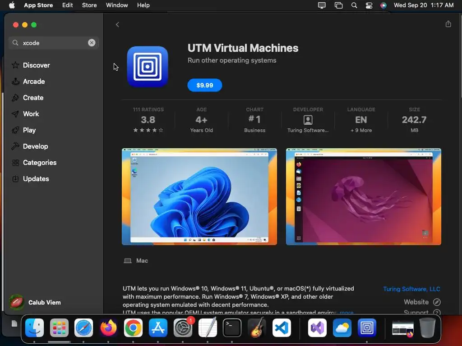
Task: Launch Google Chrome from the Dock
Action: pyautogui.click(x=133, y=328)
